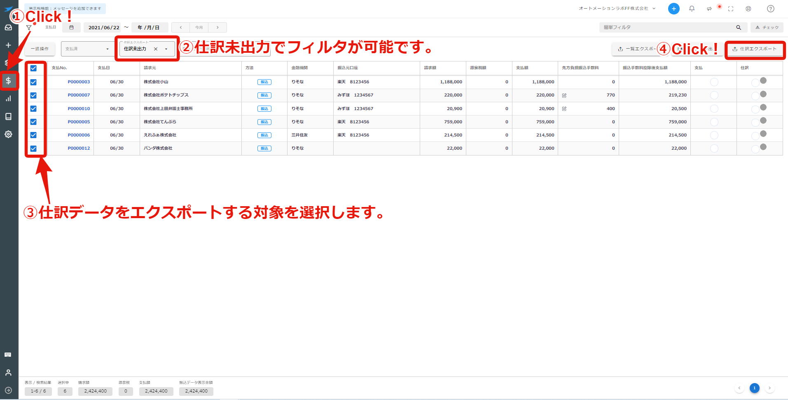Sort by the 請求額 column header
Image resolution: width=788 pixels, height=400 pixels.
point(430,68)
